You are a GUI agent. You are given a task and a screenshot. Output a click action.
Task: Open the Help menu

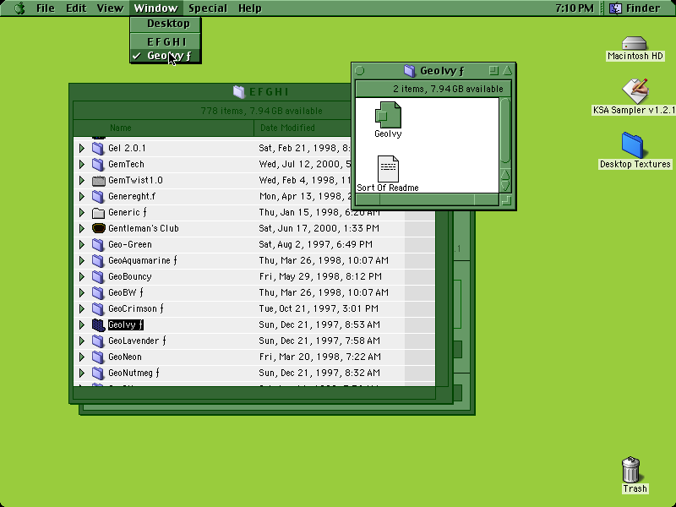(249, 8)
